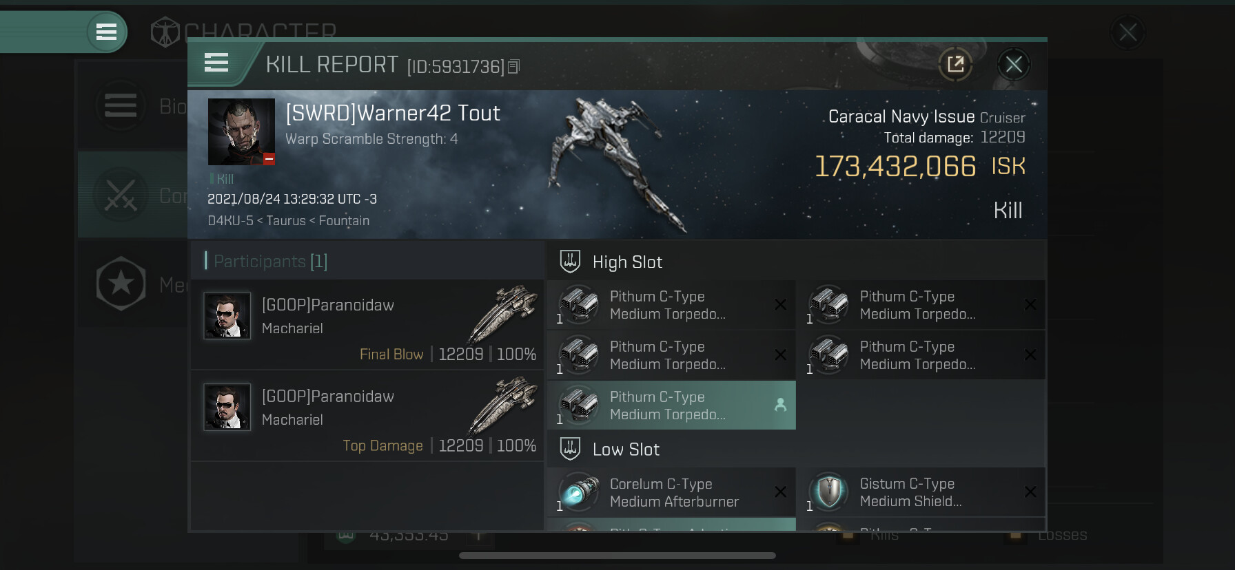View Warner42 Tout's character portrait

[x=241, y=131]
